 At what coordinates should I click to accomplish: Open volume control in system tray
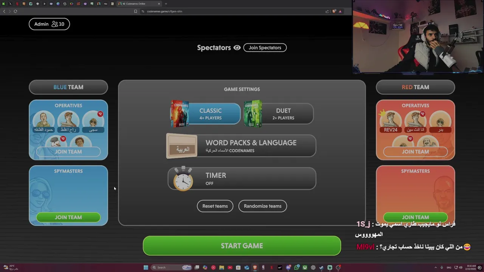(x=460, y=267)
